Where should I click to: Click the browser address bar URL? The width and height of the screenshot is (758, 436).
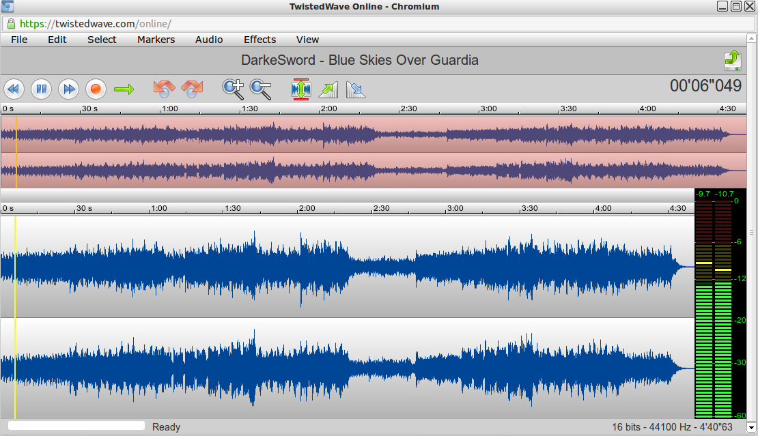click(96, 23)
